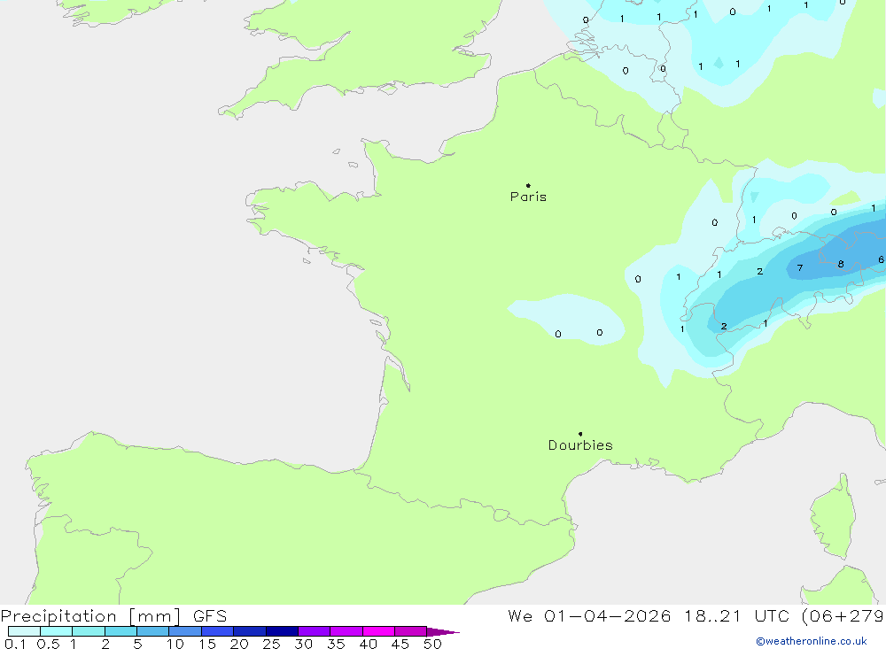
Task: Click the '8' precipitation value on the map
Action: [841, 264]
